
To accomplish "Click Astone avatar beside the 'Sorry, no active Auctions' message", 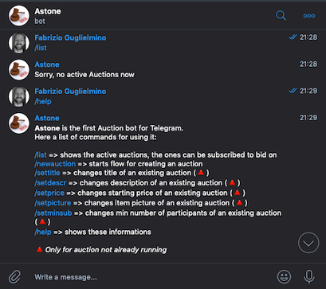I will 19,70.
